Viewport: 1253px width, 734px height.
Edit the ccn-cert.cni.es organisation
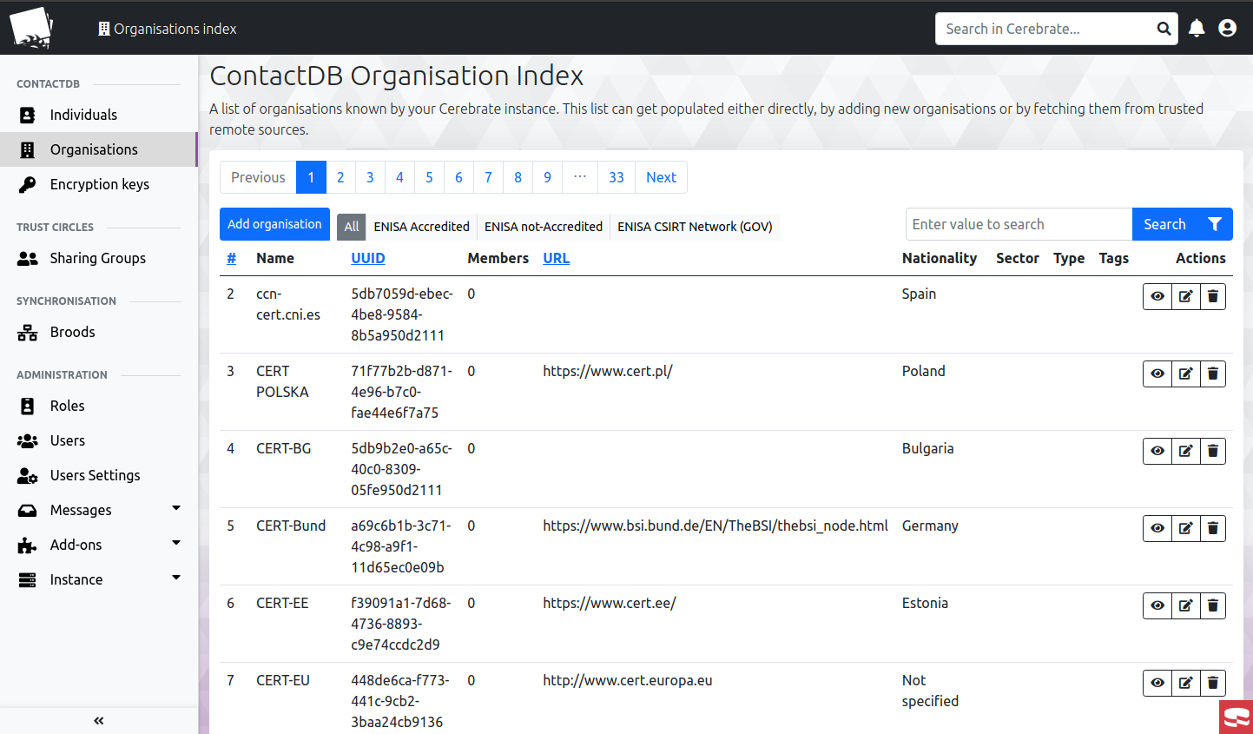(x=1185, y=296)
